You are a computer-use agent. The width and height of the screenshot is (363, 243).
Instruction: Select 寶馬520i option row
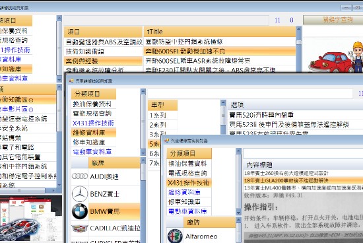tap(294, 115)
